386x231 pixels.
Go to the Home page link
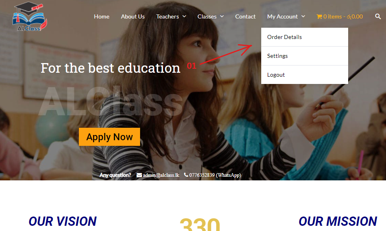(x=102, y=17)
